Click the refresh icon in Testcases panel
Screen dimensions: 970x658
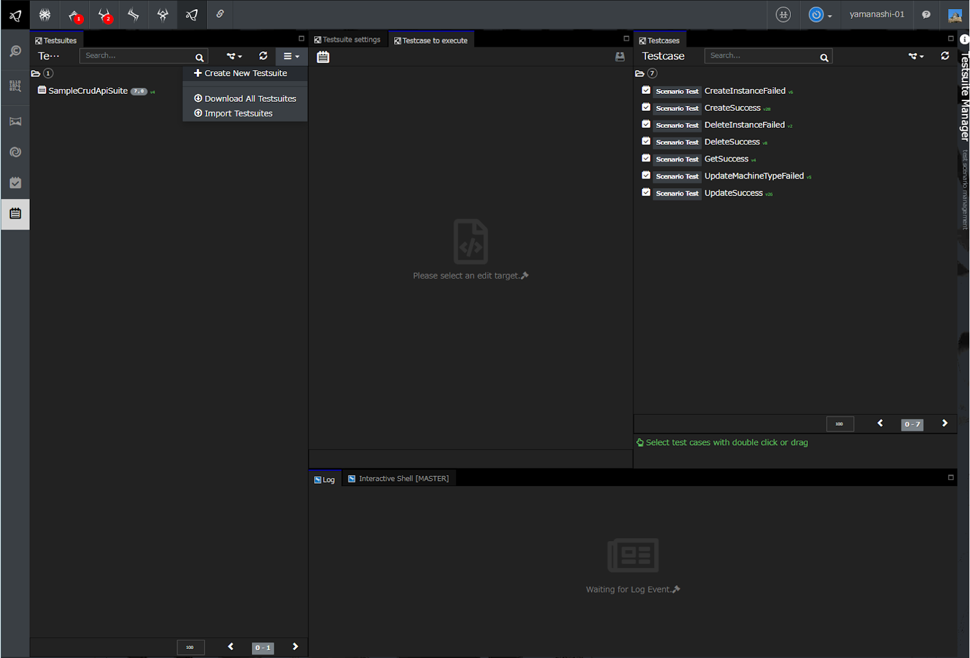point(944,56)
